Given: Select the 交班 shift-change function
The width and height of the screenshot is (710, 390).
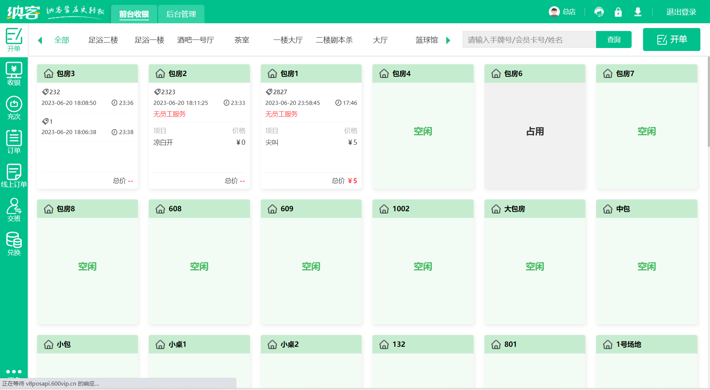Looking at the screenshot, I should pyautogui.click(x=14, y=209).
